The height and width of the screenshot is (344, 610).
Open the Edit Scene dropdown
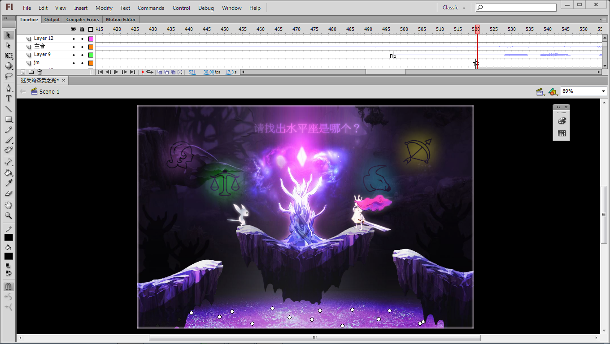[x=540, y=91]
